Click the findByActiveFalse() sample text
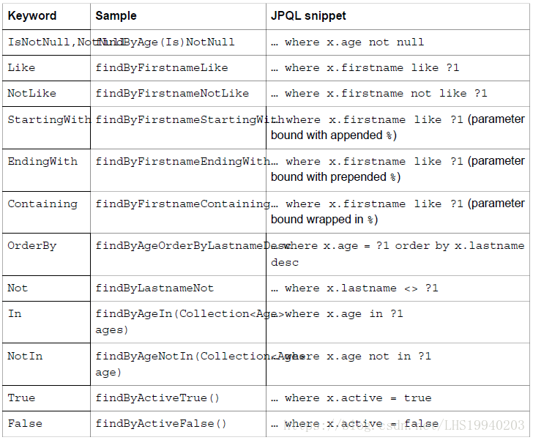 (161, 424)
